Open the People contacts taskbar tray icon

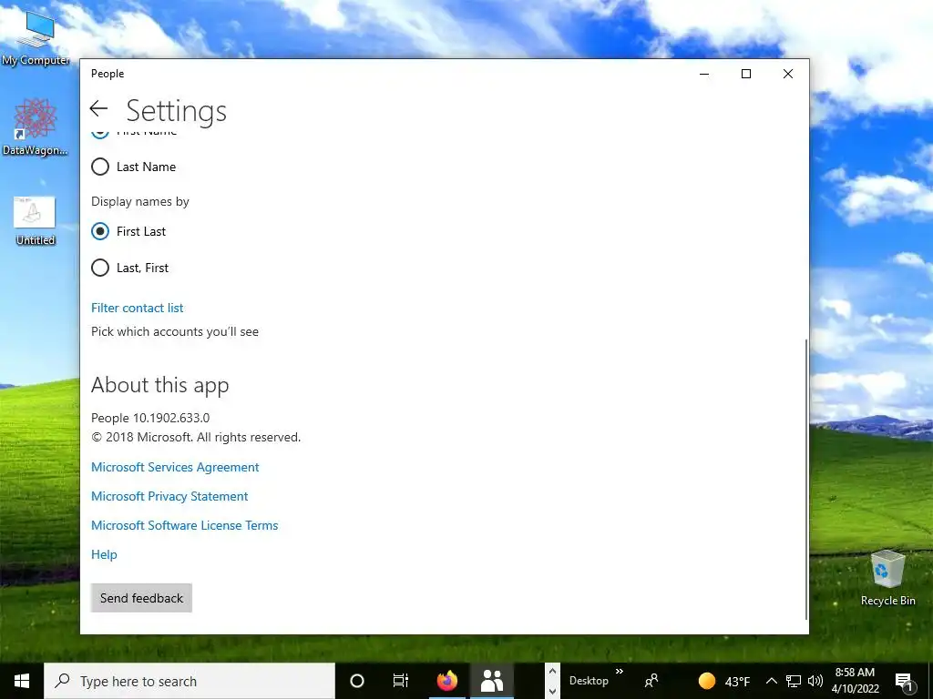(x=651, y=681)
